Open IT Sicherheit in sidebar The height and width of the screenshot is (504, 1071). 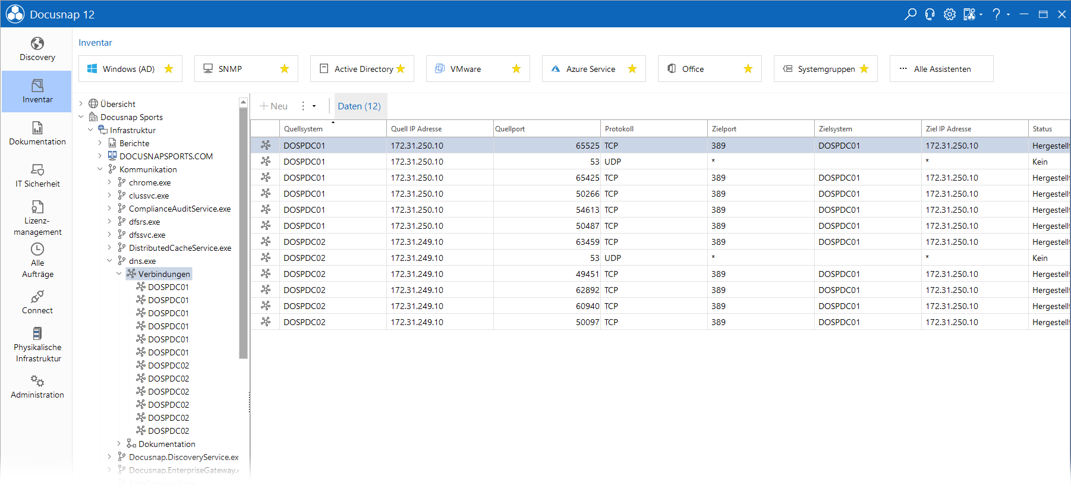pos(37,176)
